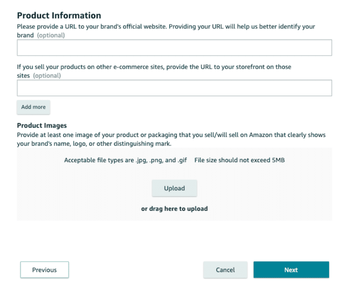Image resolution: width=350 pixels, height=292 pixels.
Task: Click Add more to add another storefront URL
Action: click(33, 107)
